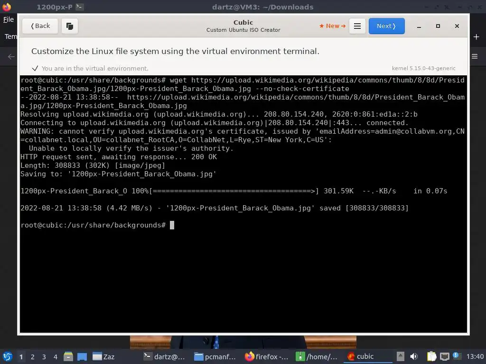Click the update notifier tray icon

457,356
